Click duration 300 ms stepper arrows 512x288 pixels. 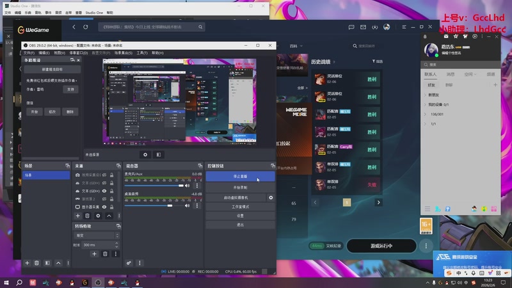pos(116,244)
